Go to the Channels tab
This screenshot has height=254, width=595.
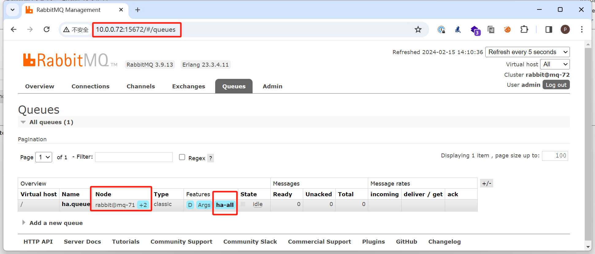point(141,86)
